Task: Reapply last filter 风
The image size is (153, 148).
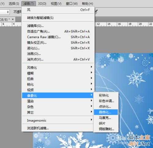Action: (58, 10)
